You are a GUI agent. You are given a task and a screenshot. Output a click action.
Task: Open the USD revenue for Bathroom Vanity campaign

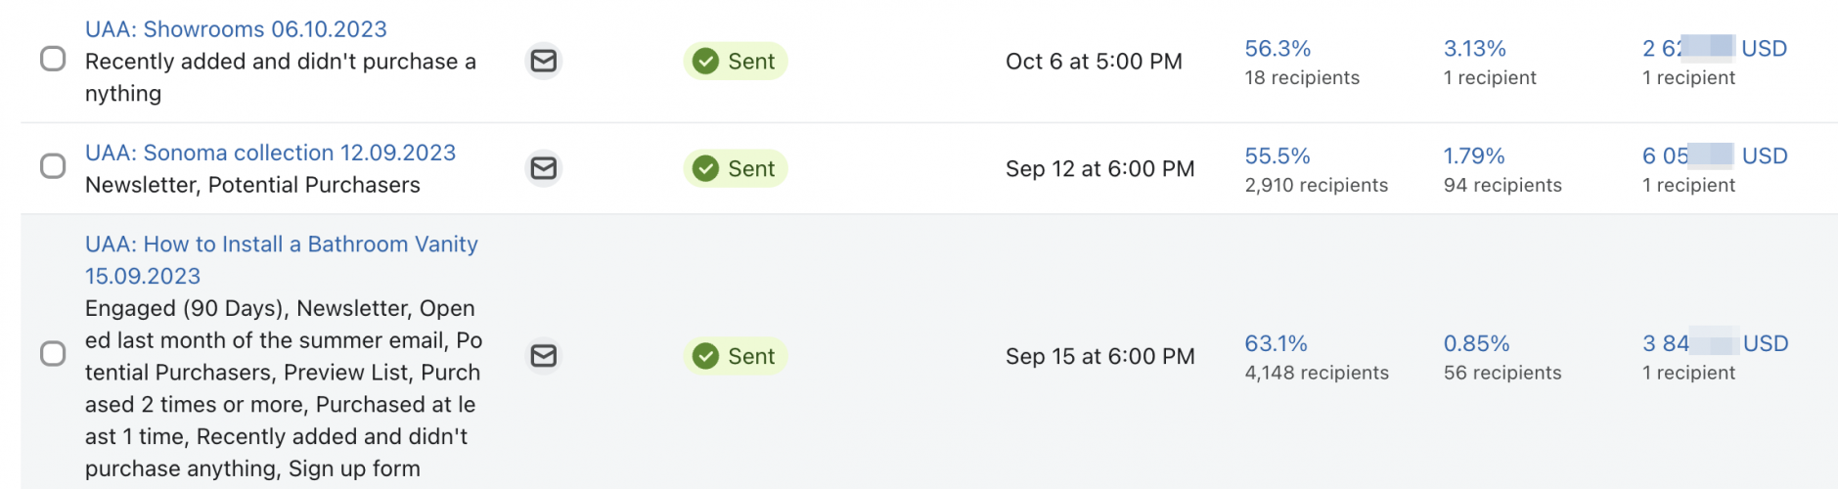click(x=1715, y=344)
